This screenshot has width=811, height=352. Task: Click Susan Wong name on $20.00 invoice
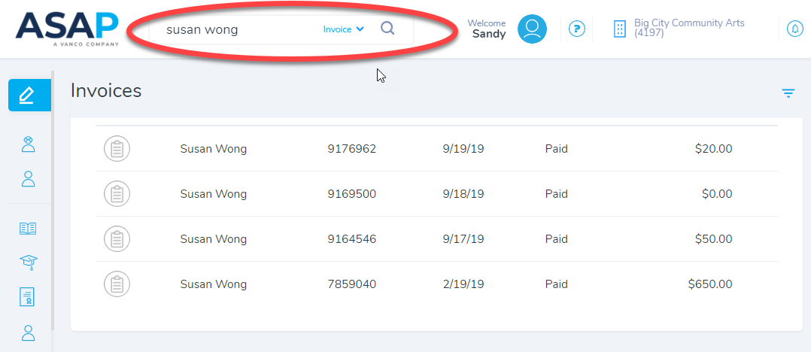point(213,149)
